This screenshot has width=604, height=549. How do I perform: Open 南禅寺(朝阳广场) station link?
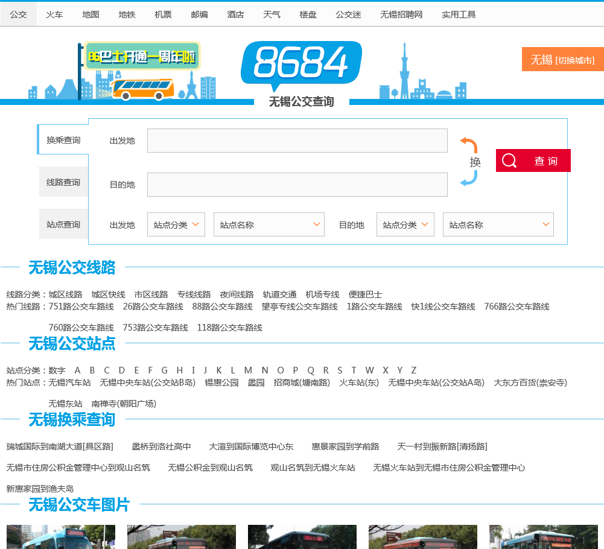point(124,404)
